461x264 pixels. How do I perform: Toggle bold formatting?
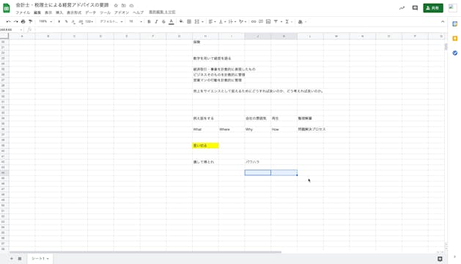coord(149,21)
